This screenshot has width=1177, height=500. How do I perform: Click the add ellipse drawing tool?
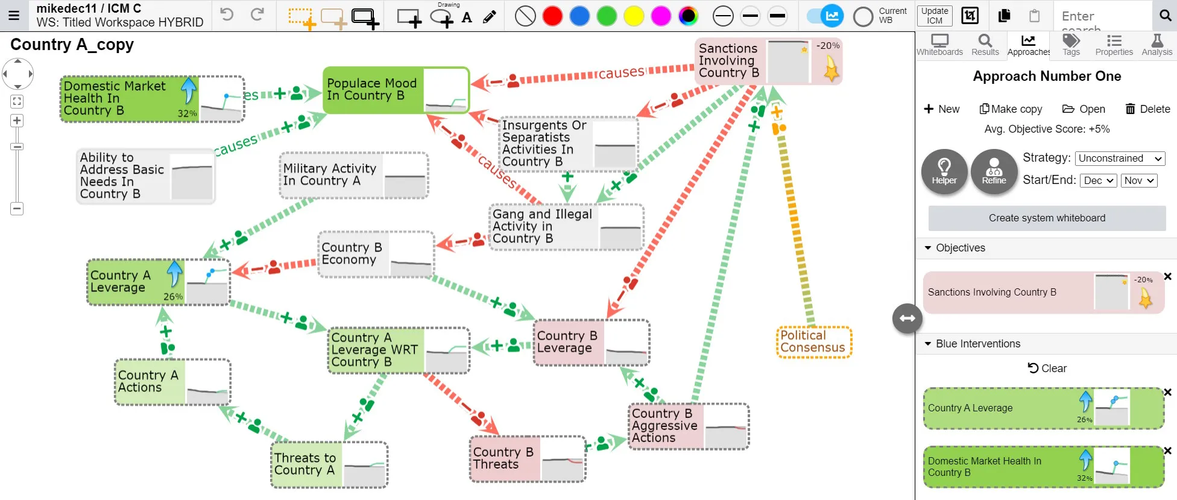click(x=442, y=17)
